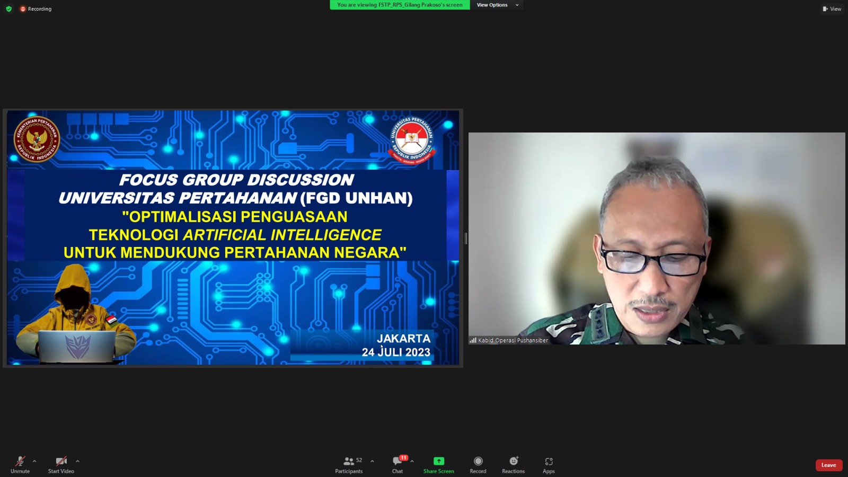Screen dimensions: 848x477
Task: Click the chat unread badge showing 11
Action: (403, 458)
